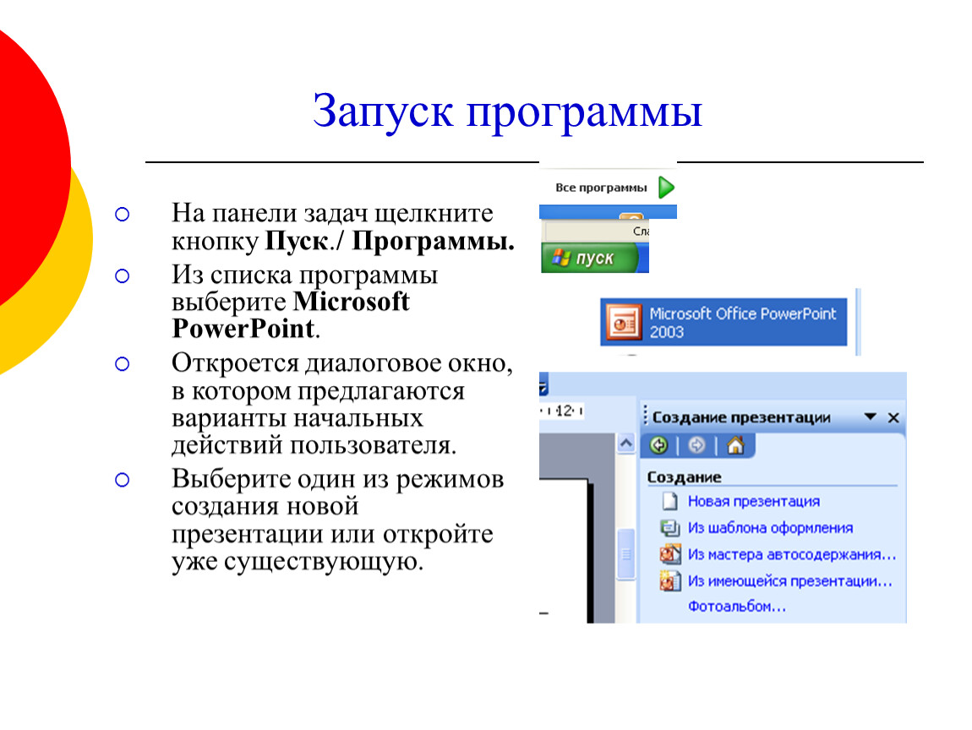Click the Forward arrow in task pane
972x730 pixels.
[x=696, y=445]
